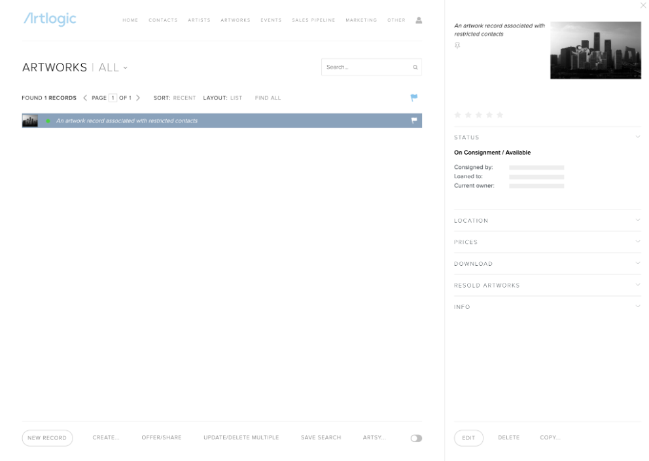
Task: Click the user account icon in navigation
Action: click(419, 20)
